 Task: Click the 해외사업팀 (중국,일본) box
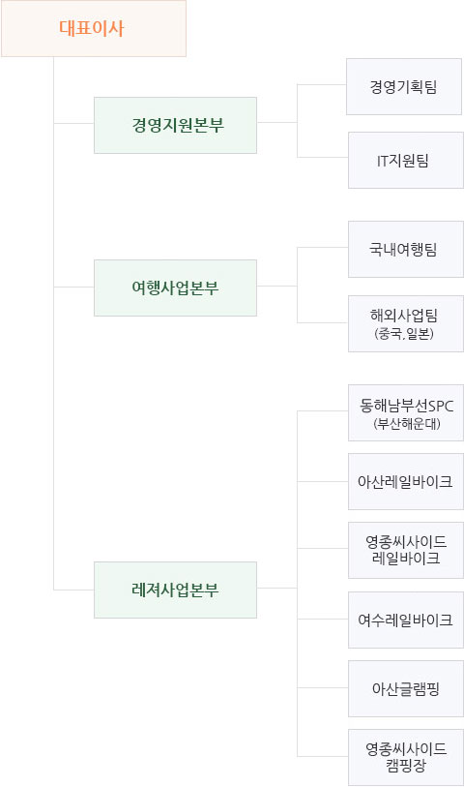[x=406, y=323]
